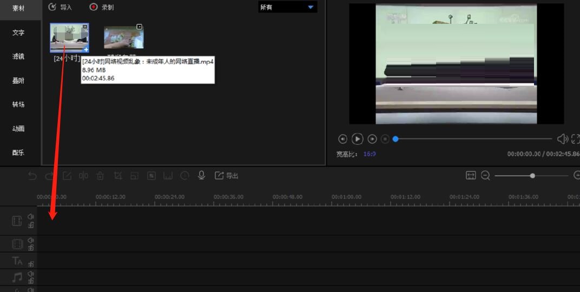Click the microphone voiceover icon

pos(201,175)
